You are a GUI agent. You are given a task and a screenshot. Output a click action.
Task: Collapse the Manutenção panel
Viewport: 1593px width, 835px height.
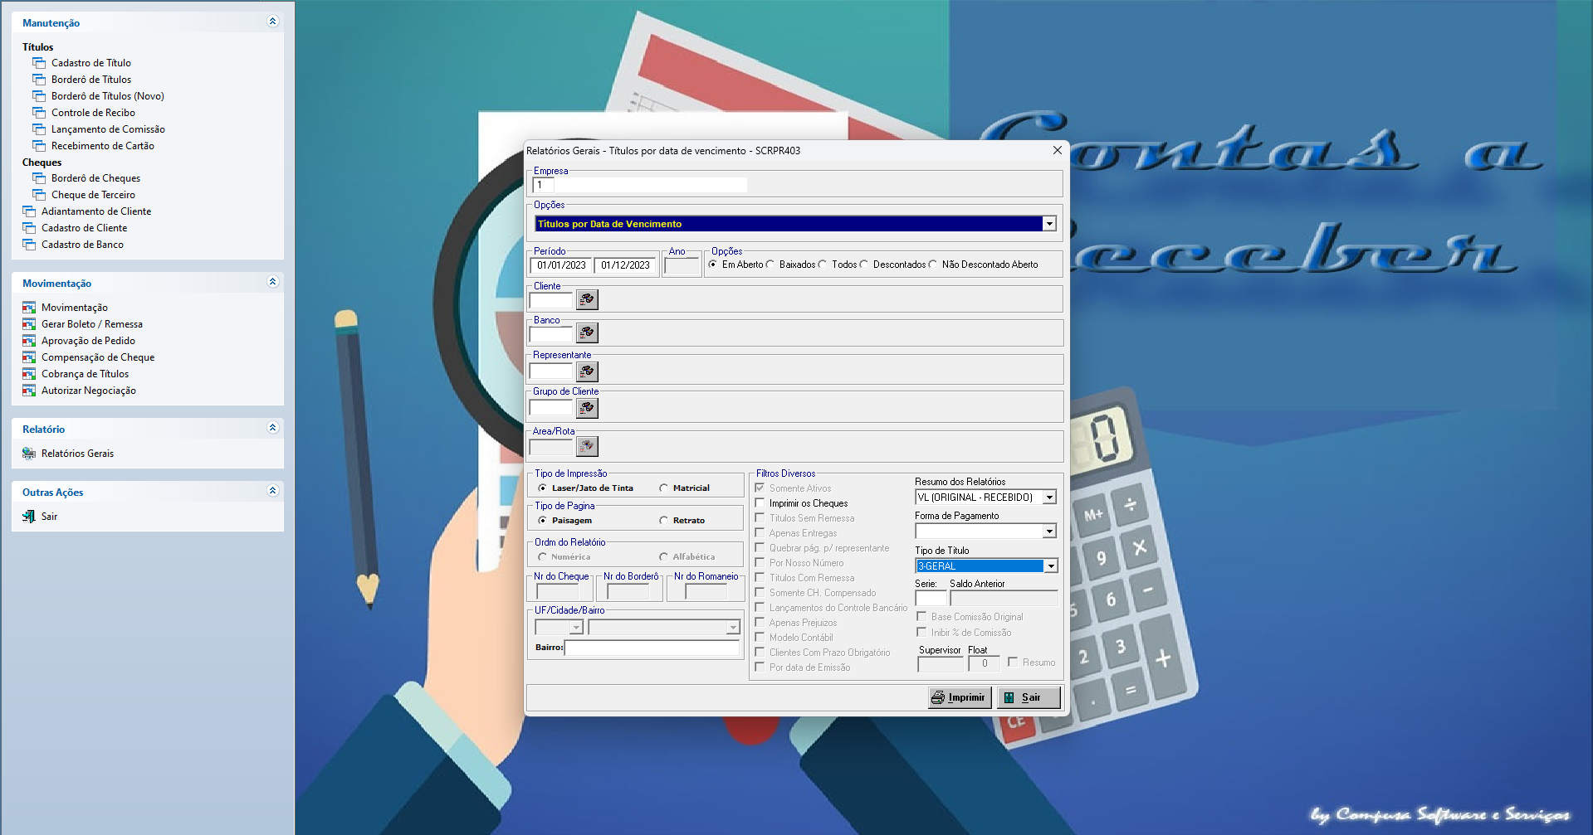[x=272, y=22]
